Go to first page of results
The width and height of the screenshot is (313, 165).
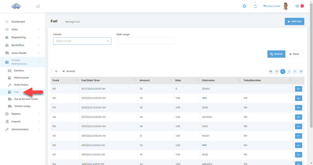pos(271,71)
